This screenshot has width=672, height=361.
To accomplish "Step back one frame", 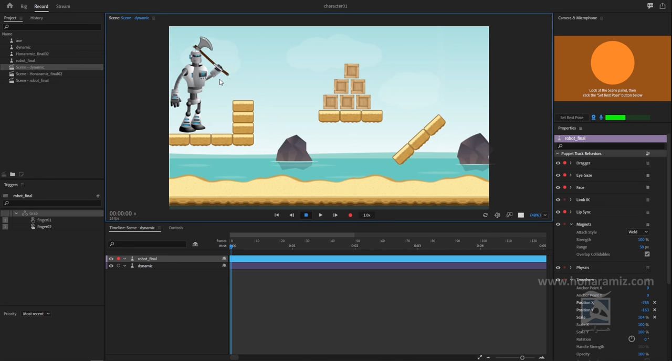I will (x=291, y=215).
